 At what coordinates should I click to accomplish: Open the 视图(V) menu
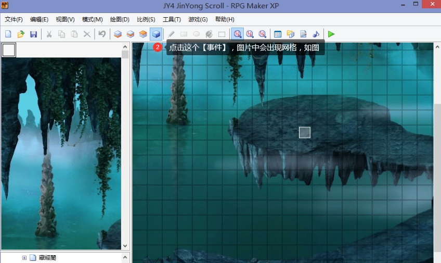65,19
